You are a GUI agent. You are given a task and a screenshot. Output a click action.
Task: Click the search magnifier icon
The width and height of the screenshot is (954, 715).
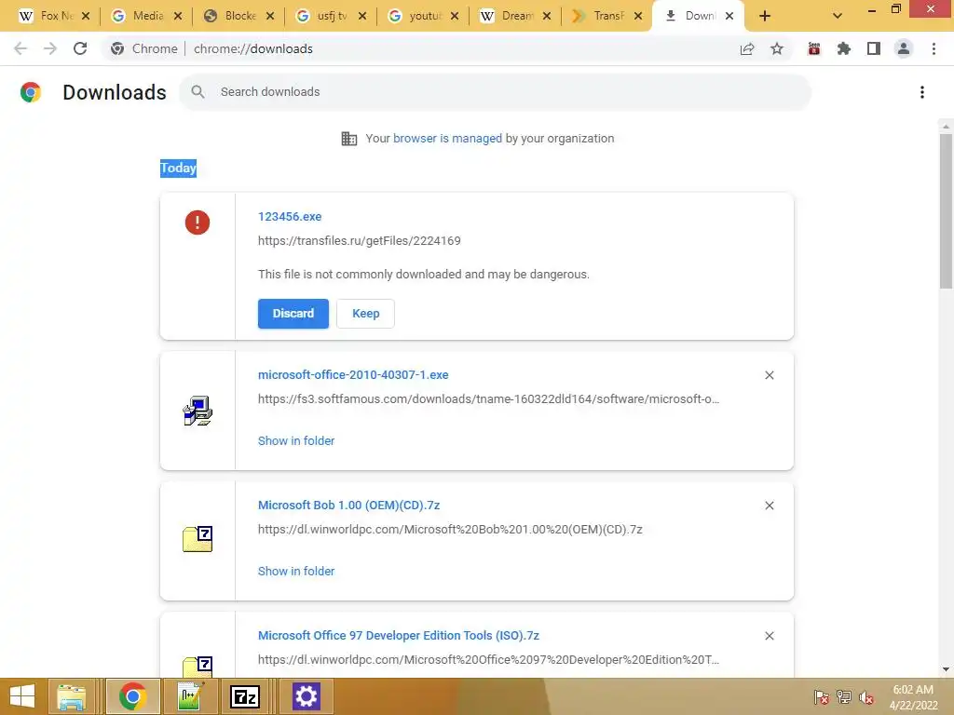[198, 92]
